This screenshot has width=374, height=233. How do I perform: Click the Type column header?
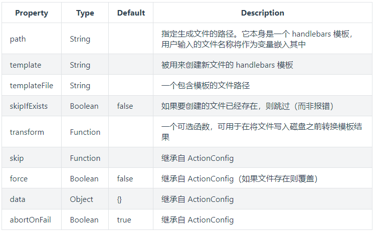[85, 13]
